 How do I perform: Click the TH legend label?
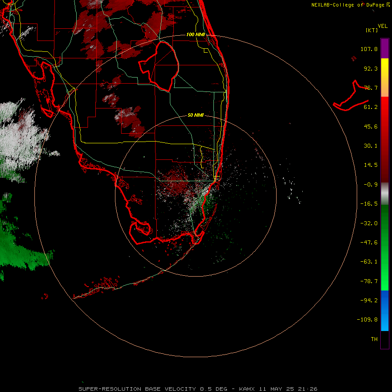(x=374, y=339)
